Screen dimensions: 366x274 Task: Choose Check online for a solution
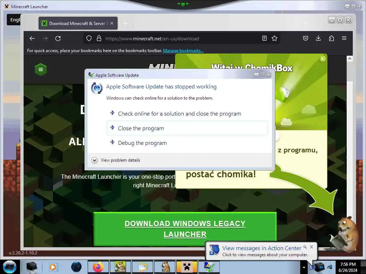[x=187, y=114]
